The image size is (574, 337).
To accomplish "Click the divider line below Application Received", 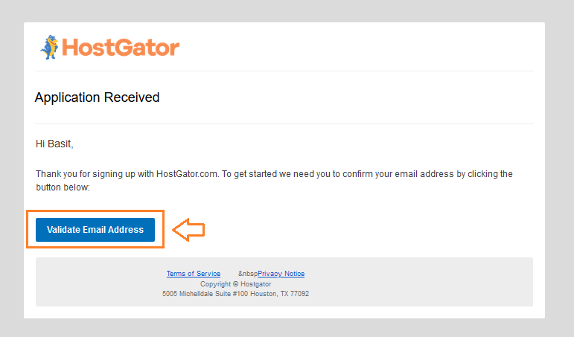I will pos(284,123).
